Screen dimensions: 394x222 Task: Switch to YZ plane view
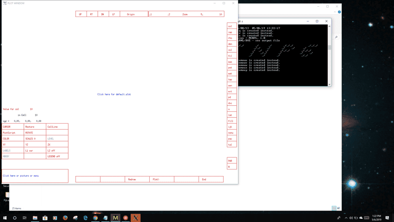35,145
